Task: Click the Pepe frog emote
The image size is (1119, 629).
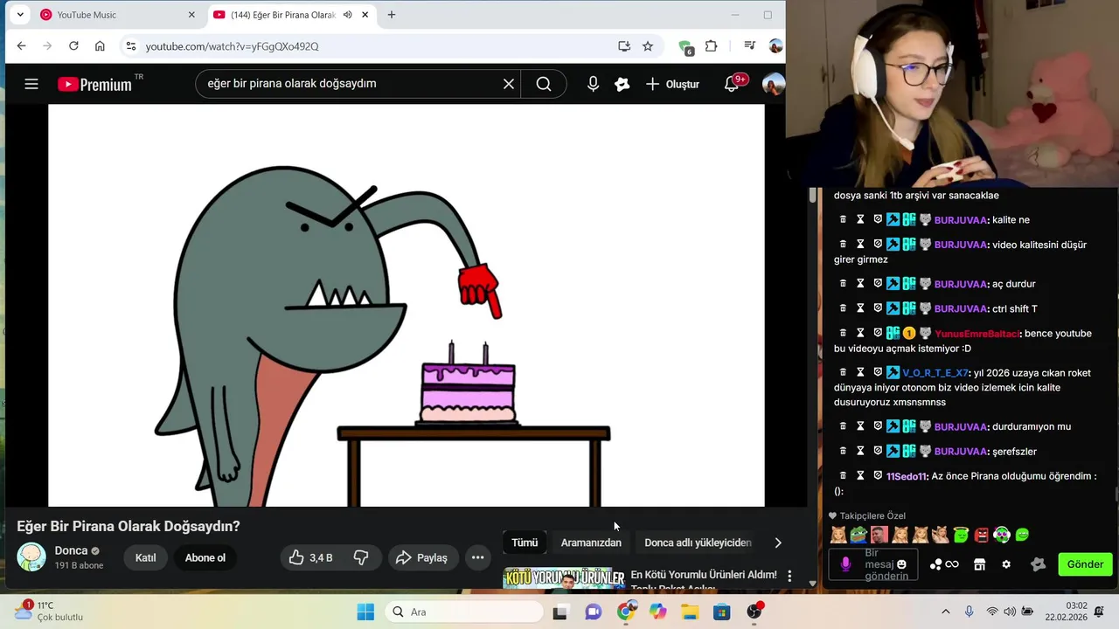Action: (858, 535)
